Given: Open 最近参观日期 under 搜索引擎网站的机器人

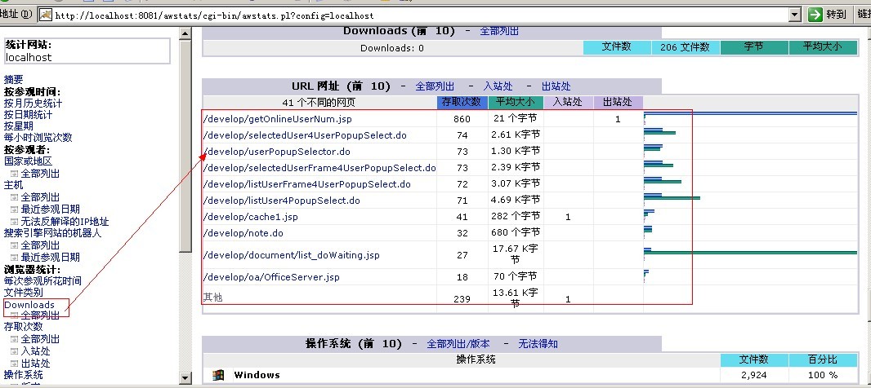Looking at the screenshot, I should [x=50, y=258].
